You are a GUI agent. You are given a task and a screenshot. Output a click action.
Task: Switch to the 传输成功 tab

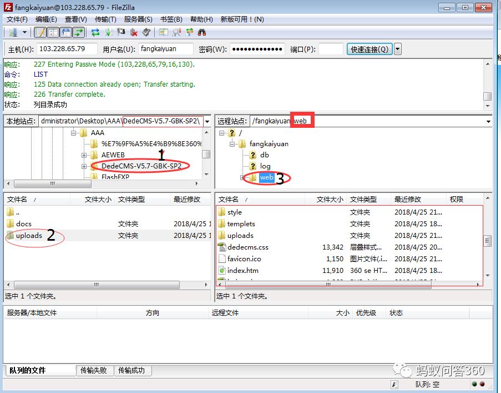tap(132, 370)
